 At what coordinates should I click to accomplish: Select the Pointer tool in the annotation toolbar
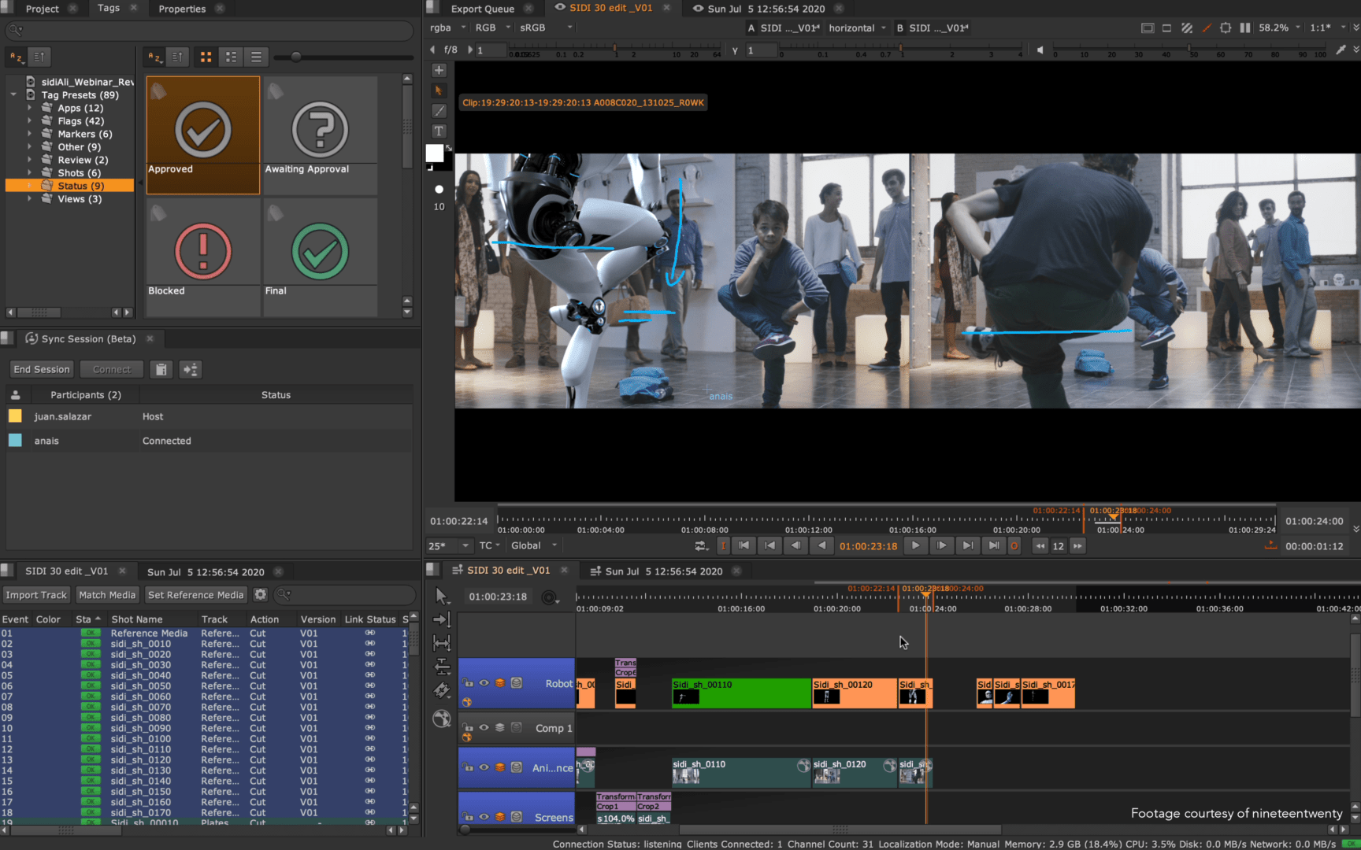click(439, 91)
